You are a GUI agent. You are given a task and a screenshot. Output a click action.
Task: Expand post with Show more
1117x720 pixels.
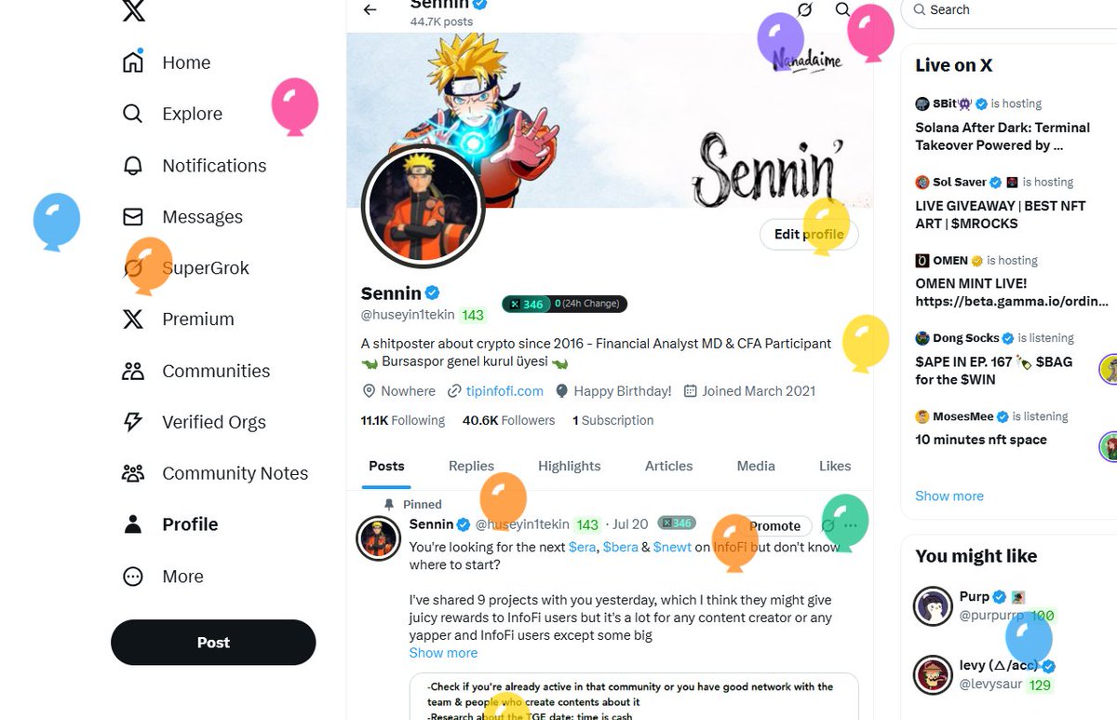pos(443,653)
